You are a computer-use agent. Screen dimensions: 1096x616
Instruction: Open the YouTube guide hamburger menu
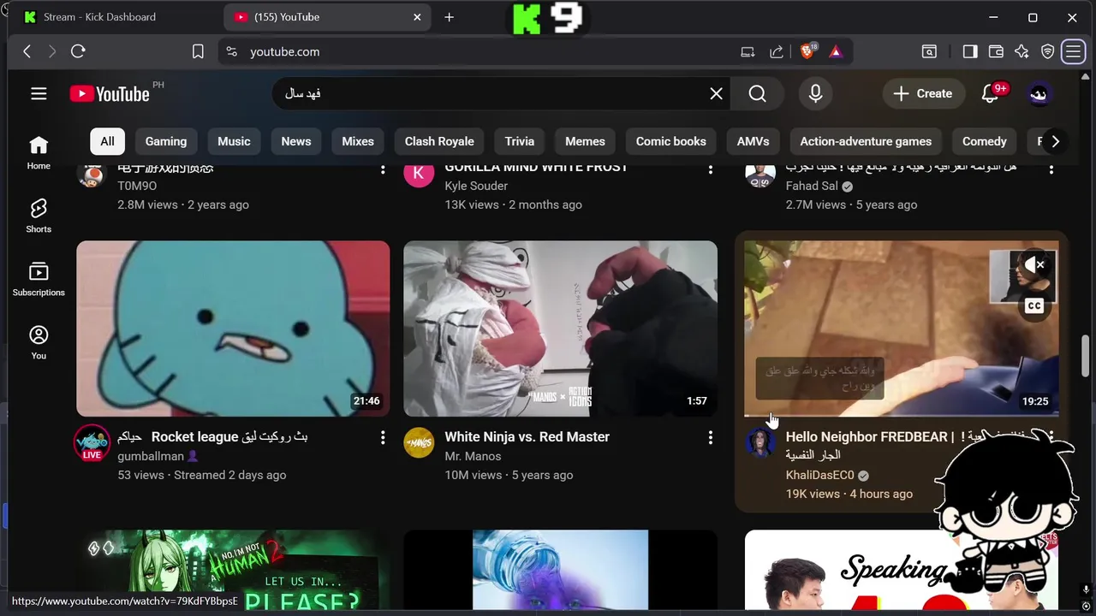point(39,94)
